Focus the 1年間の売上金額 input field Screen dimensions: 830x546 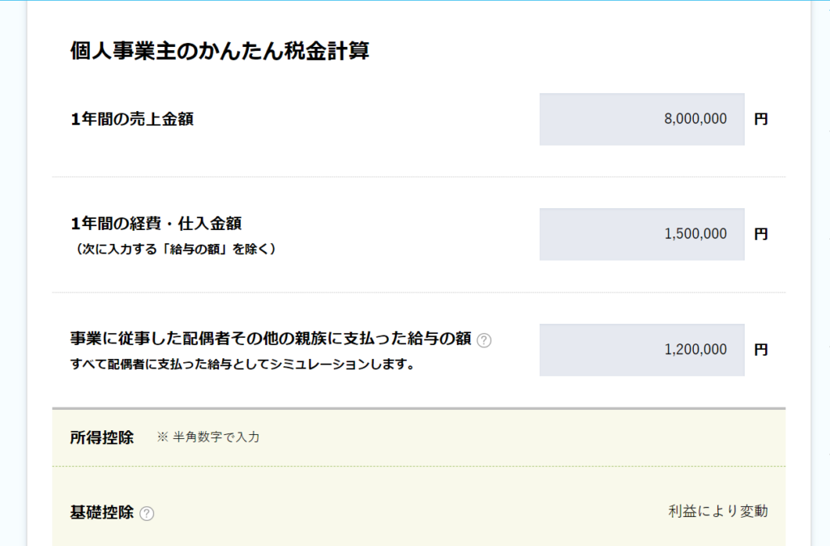click(642, 119)
